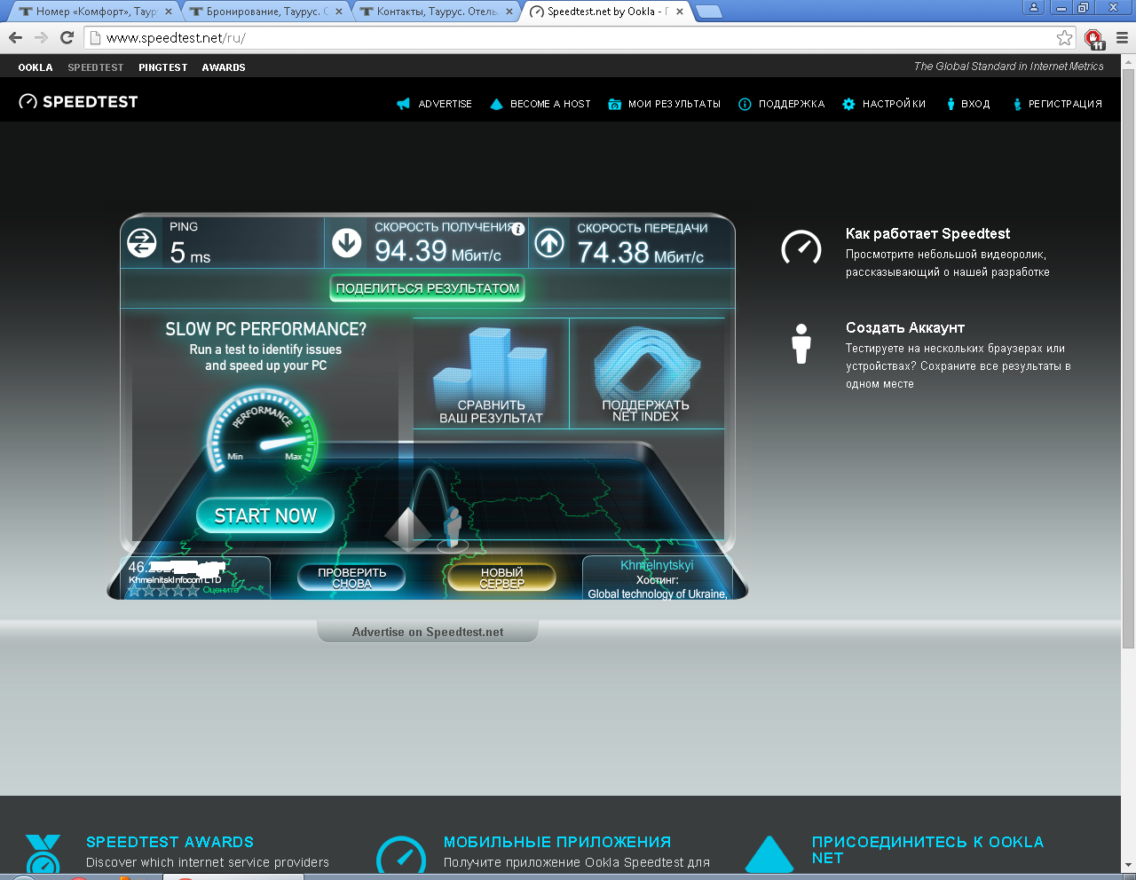Open the PINGTEST link in the top bar
The height and width of the screenshot is (880, 1136).
point(163,67)
